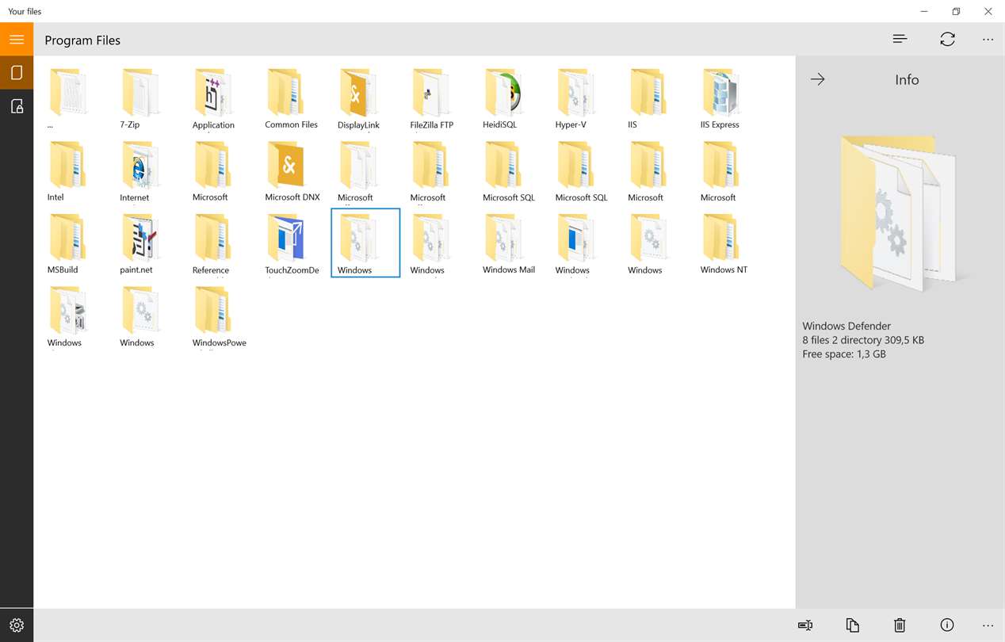Screen dimensions: 1005x642
Task: Minimize the Your files window
Action: coord(924,11)
